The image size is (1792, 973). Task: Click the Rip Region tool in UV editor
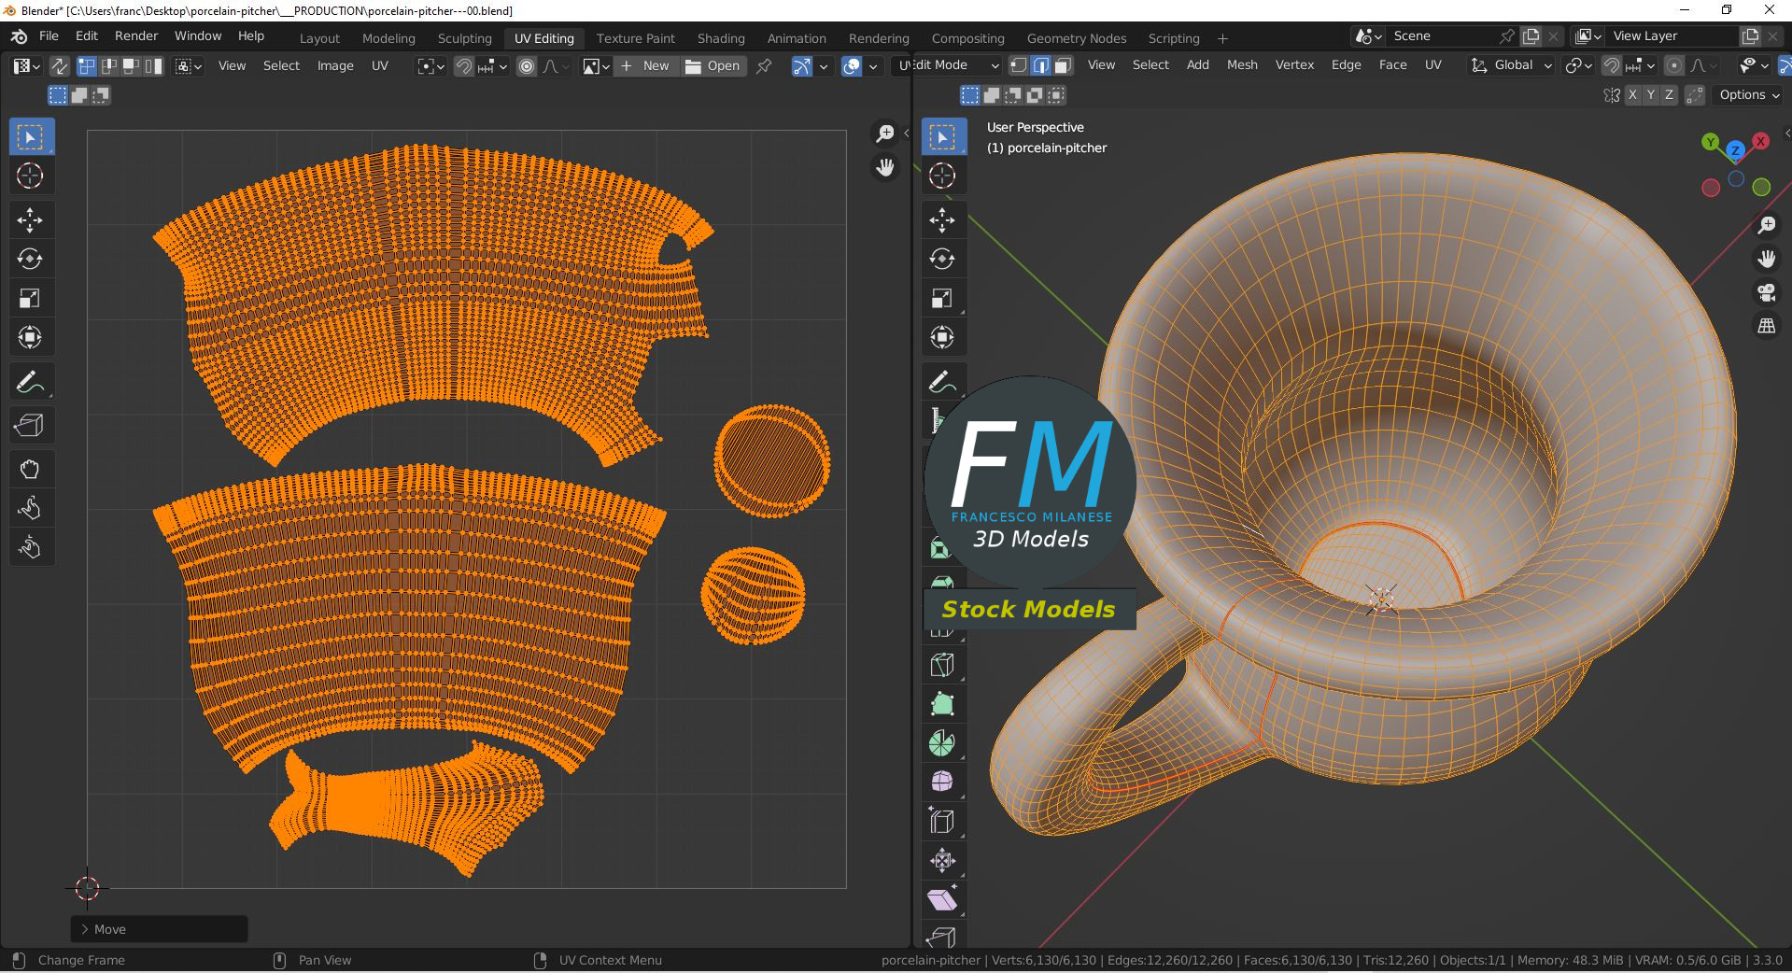pos(30,426)
